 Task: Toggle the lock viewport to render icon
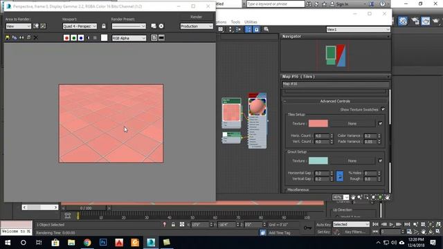click(104, 26)
